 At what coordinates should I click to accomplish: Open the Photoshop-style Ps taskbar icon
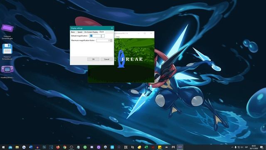pyautogui.click(x=44, y=147)
